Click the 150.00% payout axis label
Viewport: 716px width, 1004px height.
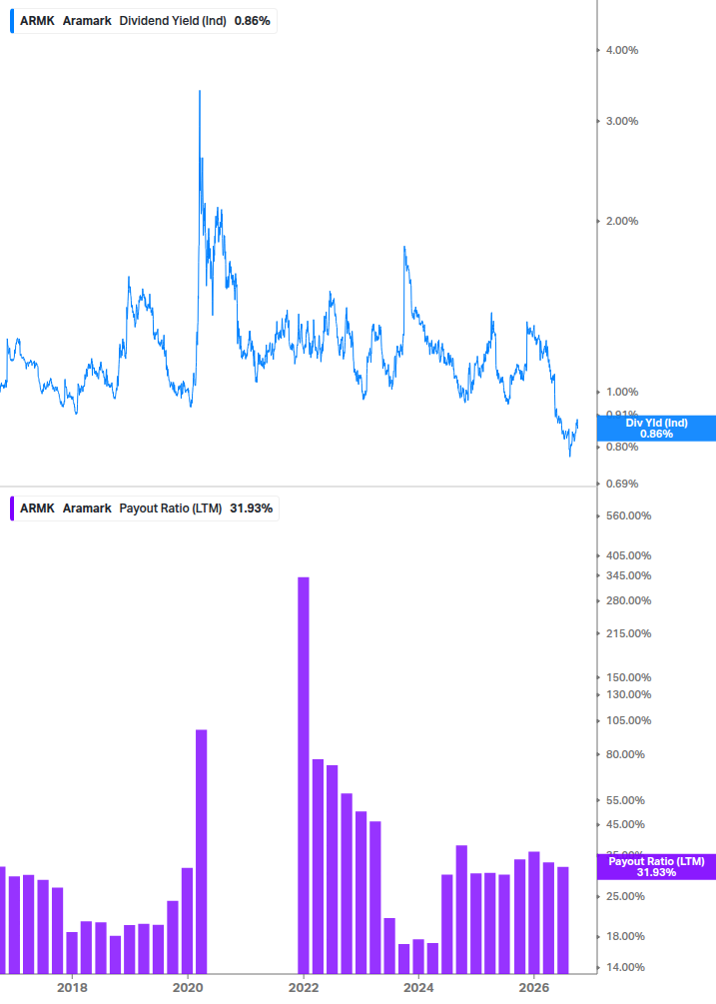[x=628, y=677]
